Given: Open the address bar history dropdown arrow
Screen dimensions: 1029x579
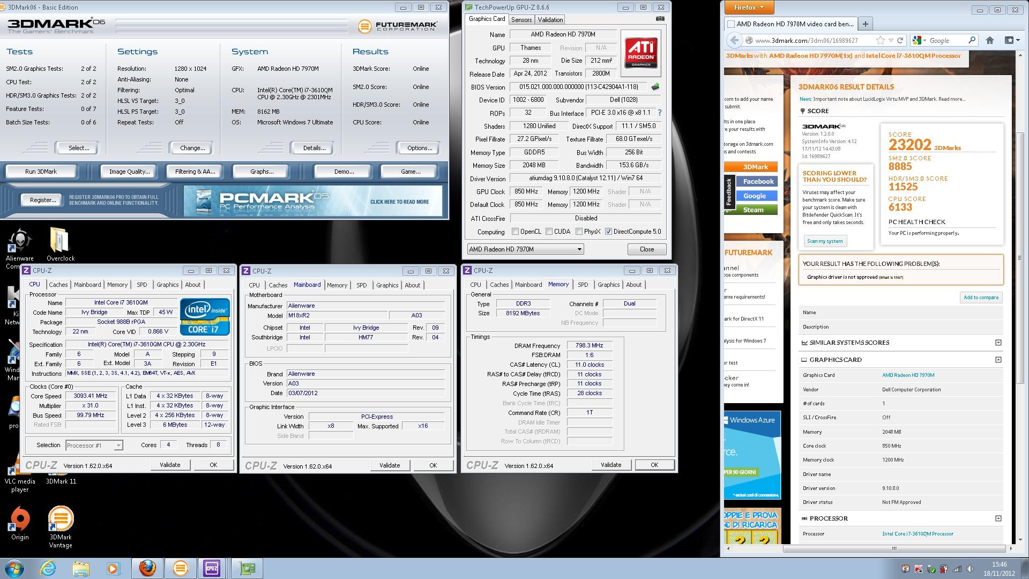Looking at the screenshot, I should 891,40.
